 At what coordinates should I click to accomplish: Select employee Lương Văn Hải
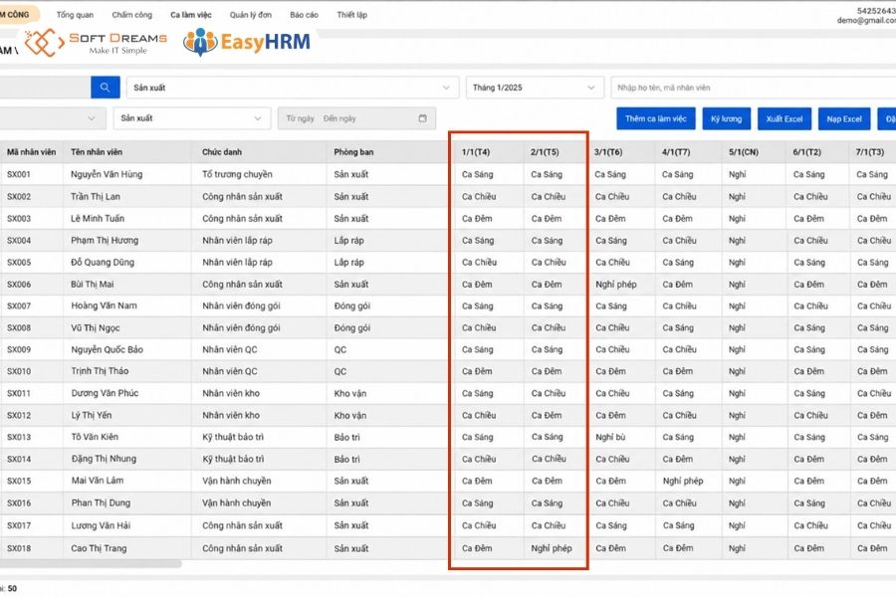(101, 525)
